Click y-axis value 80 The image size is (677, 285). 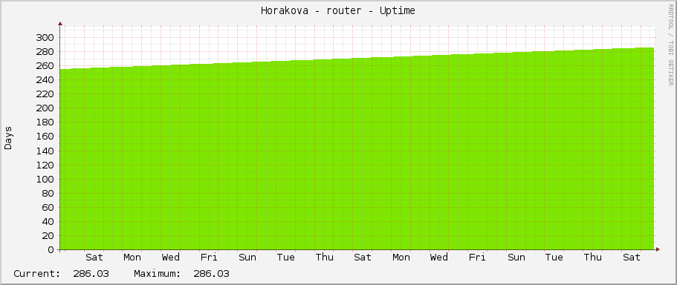(48, 193)
